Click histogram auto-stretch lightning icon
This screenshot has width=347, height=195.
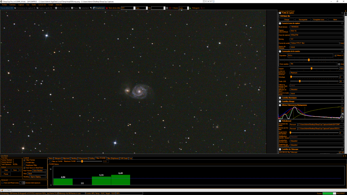click(342, 108)
